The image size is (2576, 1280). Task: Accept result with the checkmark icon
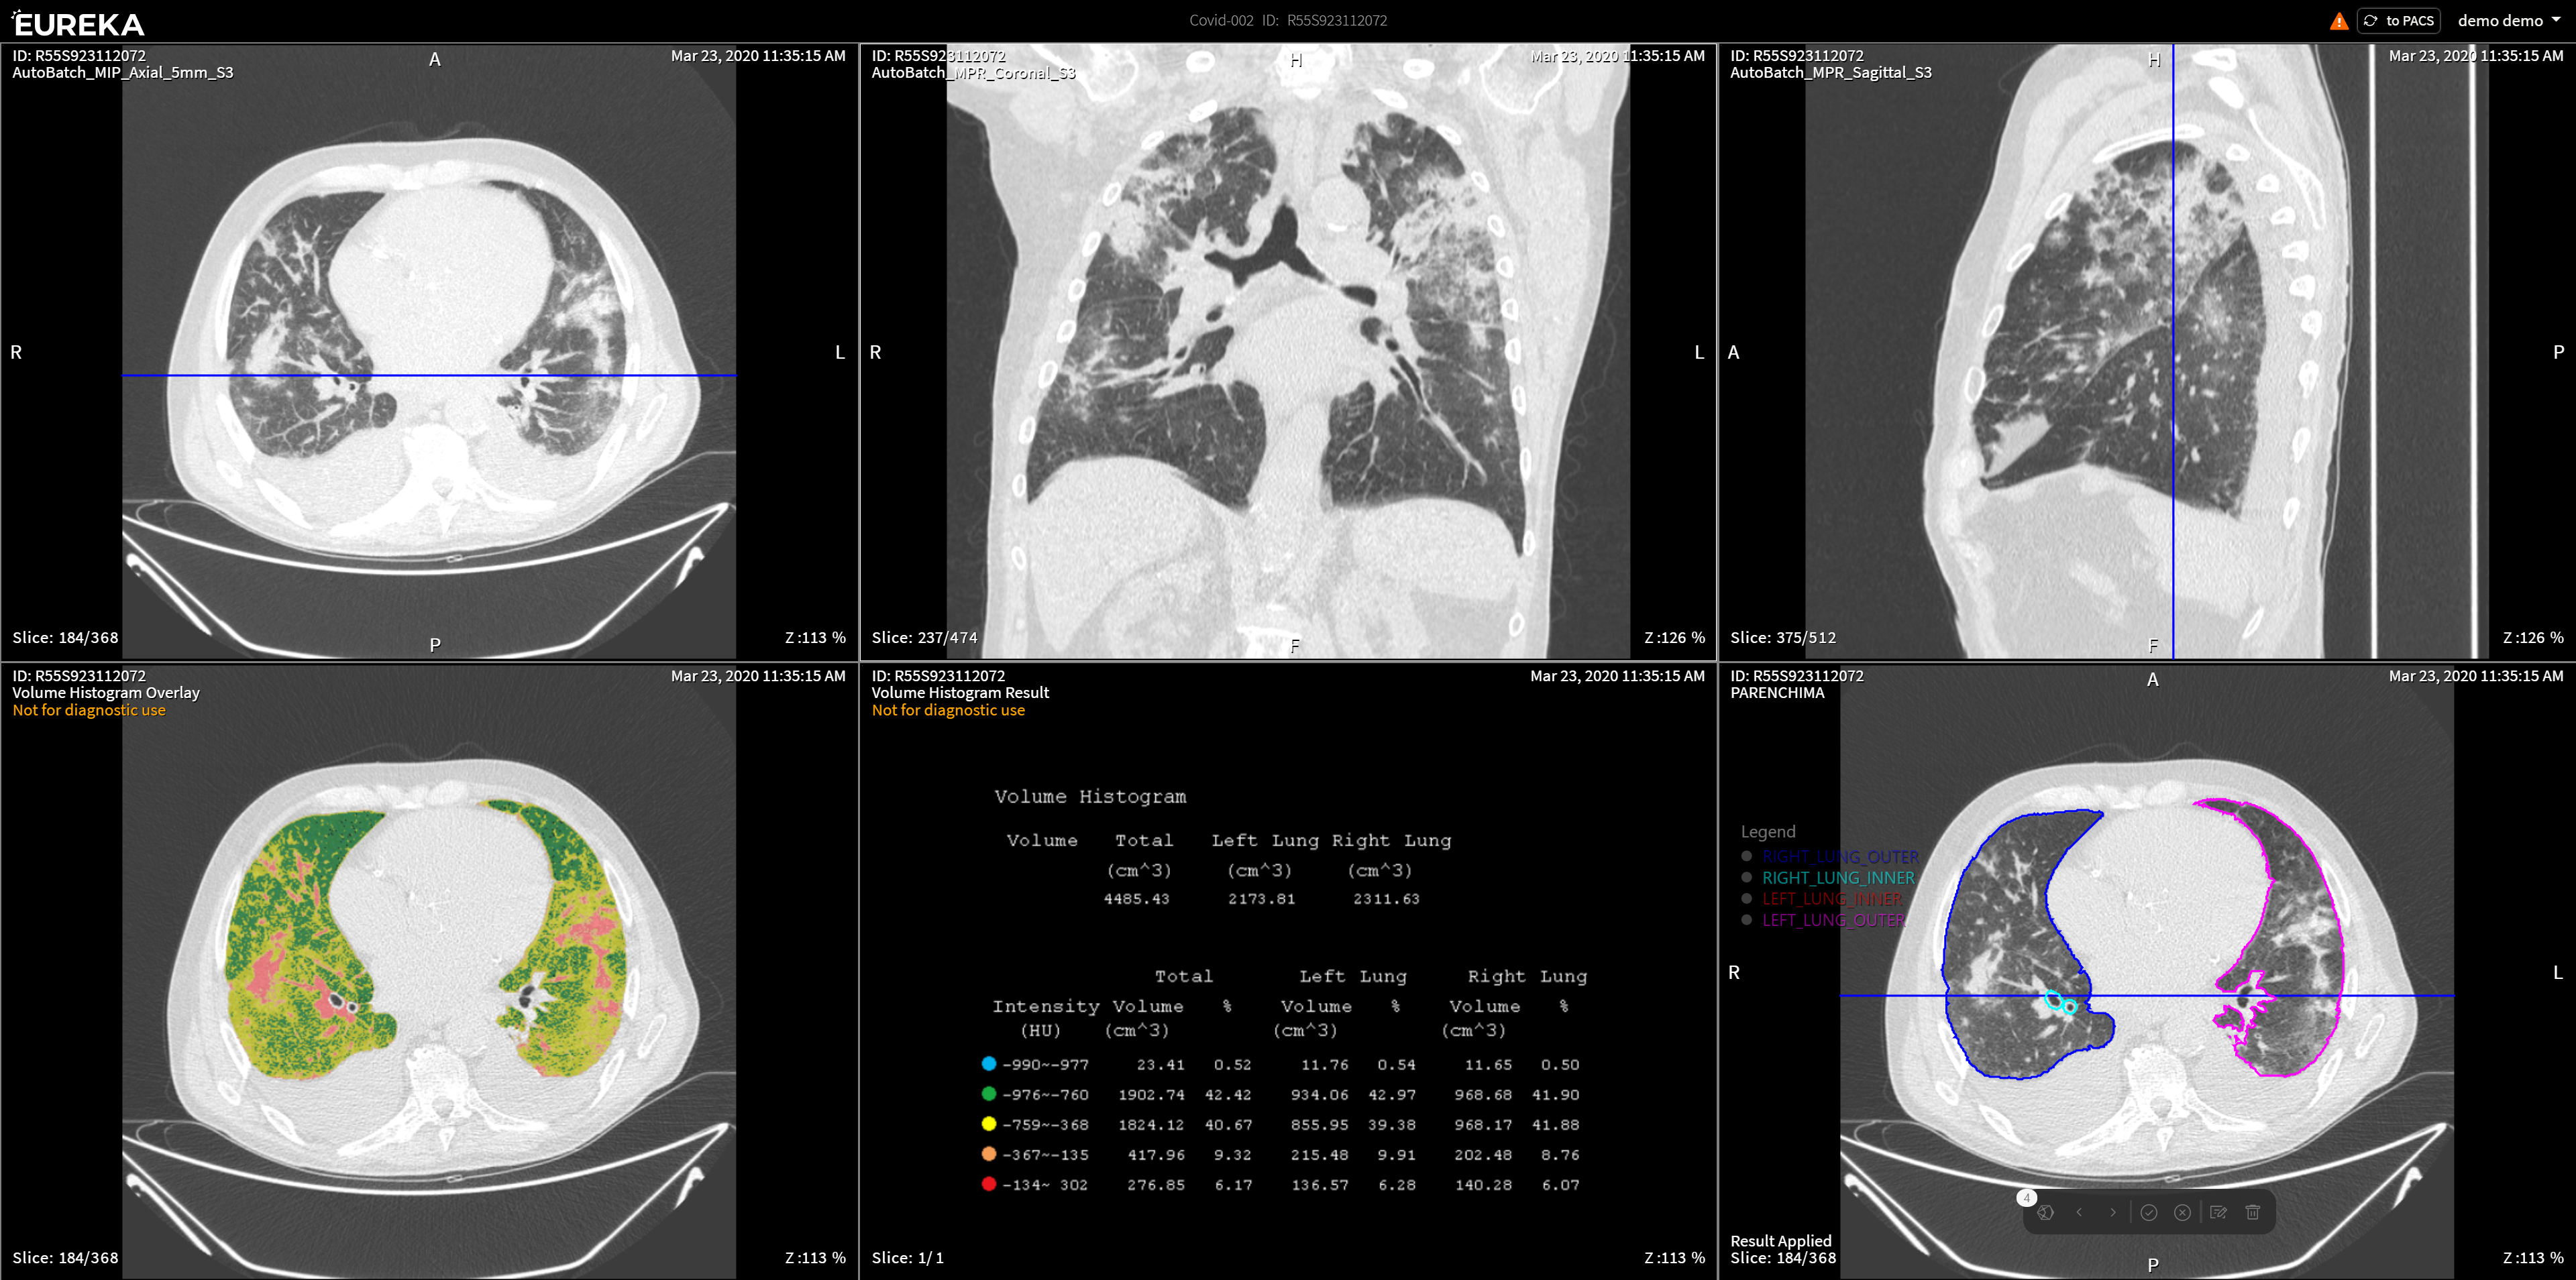(x=2148, y=1213)
